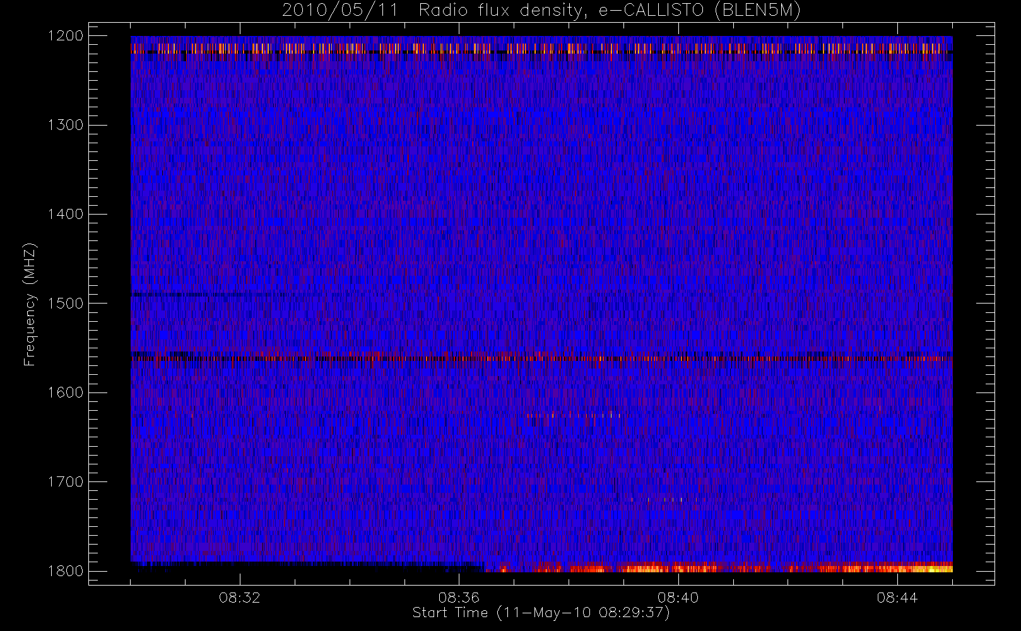Click the red interference line near 1560 MHz
Image resolution: width=1021 pixels, height=631 pixels.
click(x=541, y=358)
